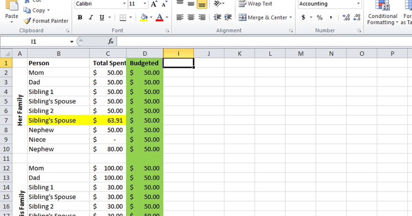The image size is (412, 216).
Task: Click the Accounting Number Format dollar sign
Action: click(x=304, y=17)
